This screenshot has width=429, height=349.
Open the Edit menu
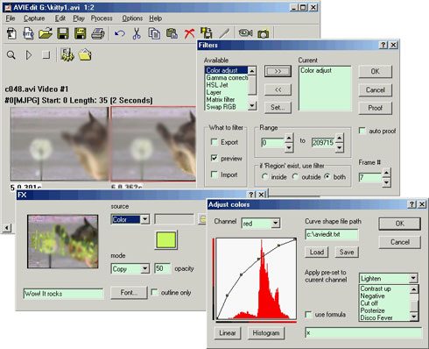pyautogui.click(x=60, y=18)
